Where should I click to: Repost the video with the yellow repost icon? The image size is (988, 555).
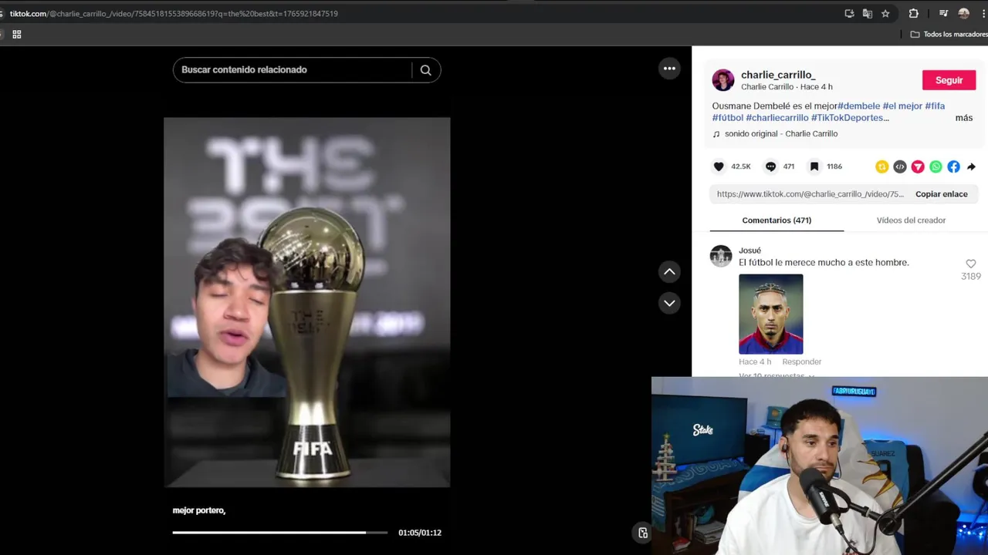pos(881,166)
